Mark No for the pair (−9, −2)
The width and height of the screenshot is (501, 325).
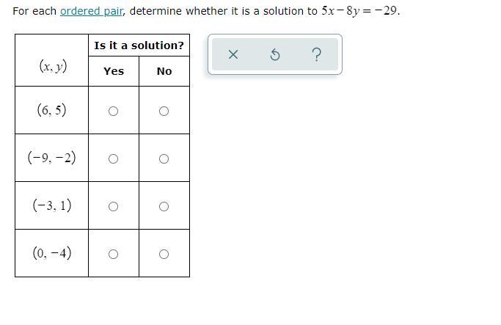point(164,159)
